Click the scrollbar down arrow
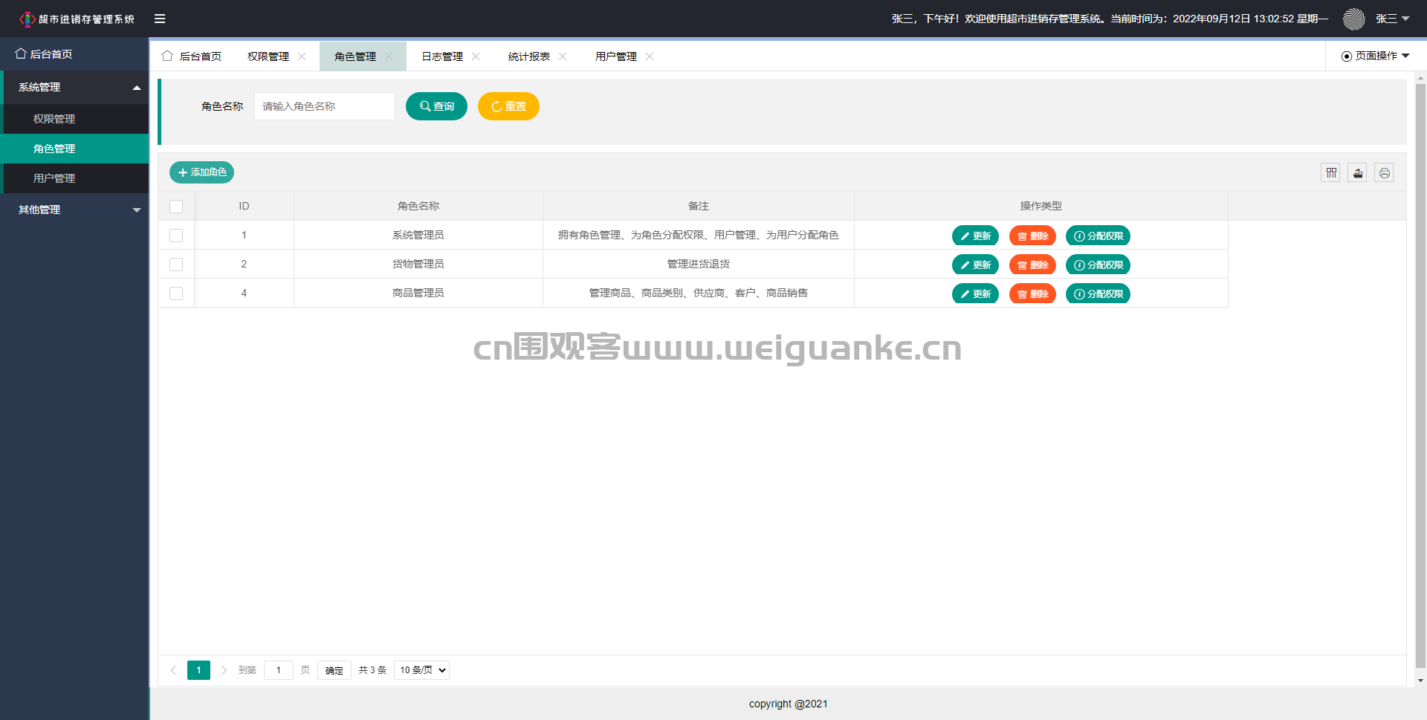Screen dimensions: 1427x720 point(1420,680)
